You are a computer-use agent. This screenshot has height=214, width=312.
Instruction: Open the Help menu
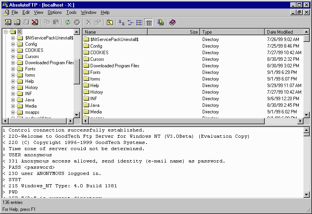pyautogui.click(x=105, y=12)
